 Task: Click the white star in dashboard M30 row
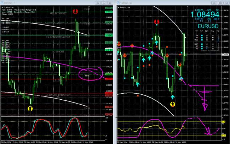tap(213, 40)
